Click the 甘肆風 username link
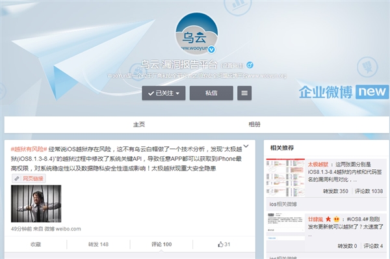This screenshot has height=259, width=390. tap(315, 219)
